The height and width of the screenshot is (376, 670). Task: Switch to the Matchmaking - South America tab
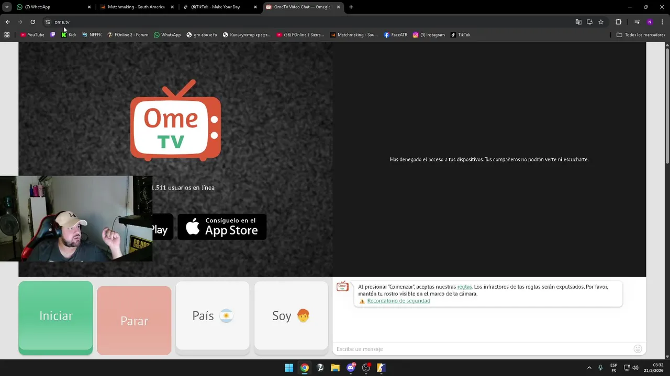point(136,7)
